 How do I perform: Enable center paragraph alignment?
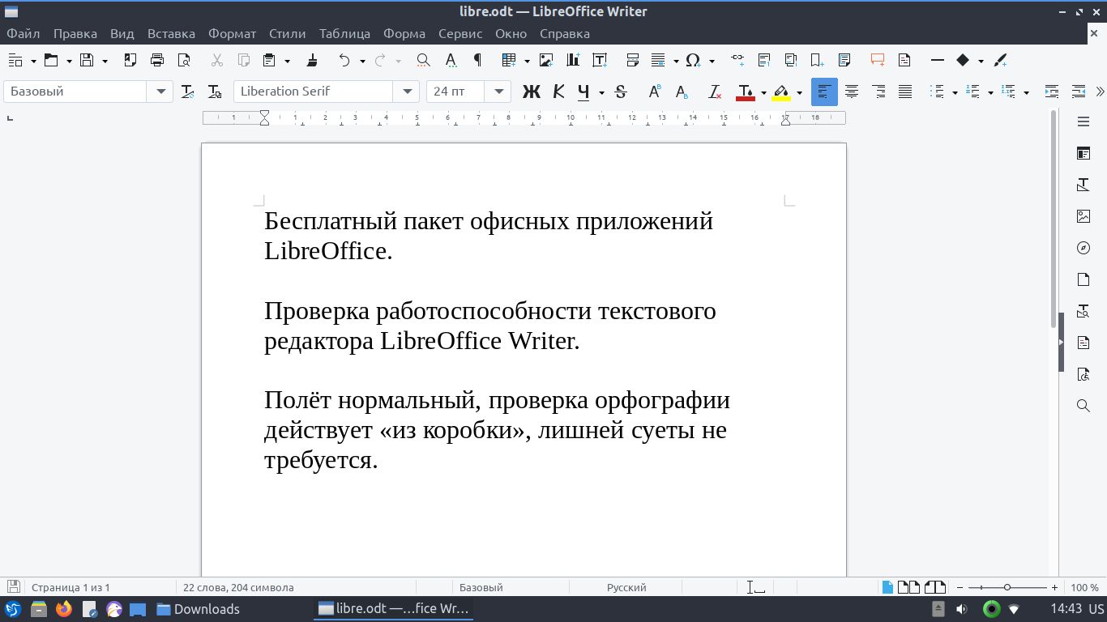pyautogui.click(x=852, y=92)
